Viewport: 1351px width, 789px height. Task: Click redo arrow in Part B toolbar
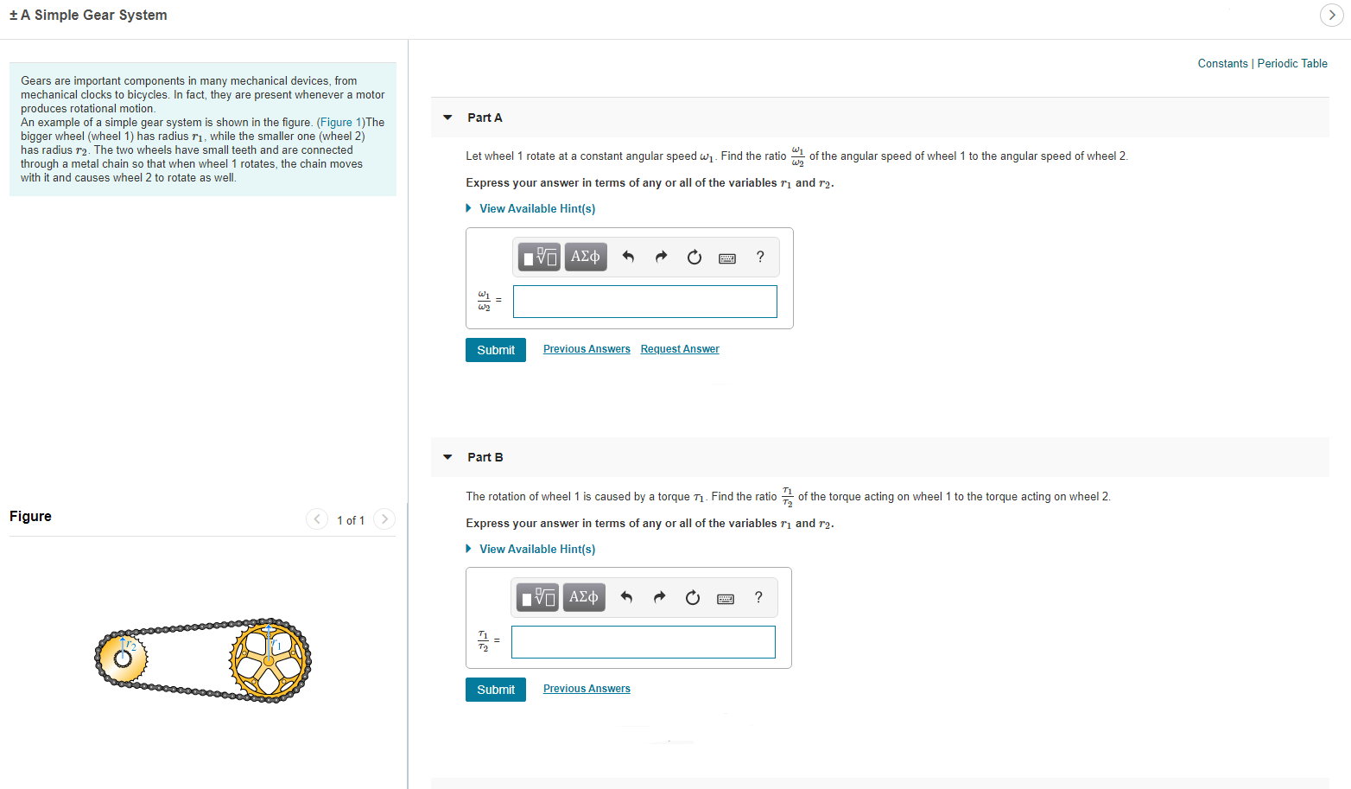click(x=659, y=597)
